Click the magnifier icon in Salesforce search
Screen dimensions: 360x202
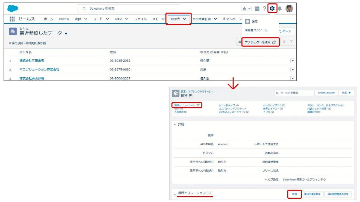84,8
